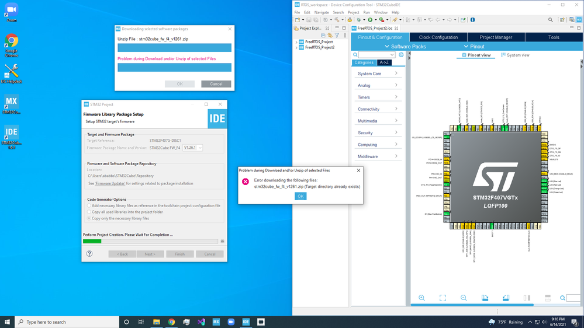Image resolution: width=584 pixels, height=328 pixels.
Task: Open the Software Packs dropdown
Action: (x=405, y=47)
